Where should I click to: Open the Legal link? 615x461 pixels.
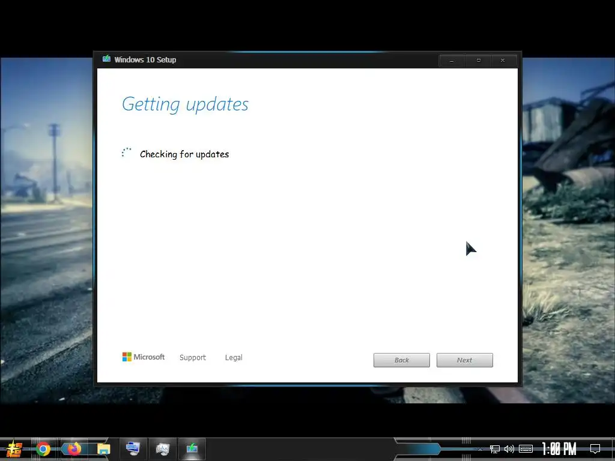[234, 358]
